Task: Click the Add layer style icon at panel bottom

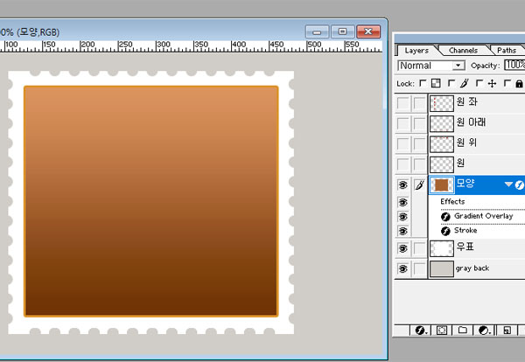Action: (x=420, y=331)
